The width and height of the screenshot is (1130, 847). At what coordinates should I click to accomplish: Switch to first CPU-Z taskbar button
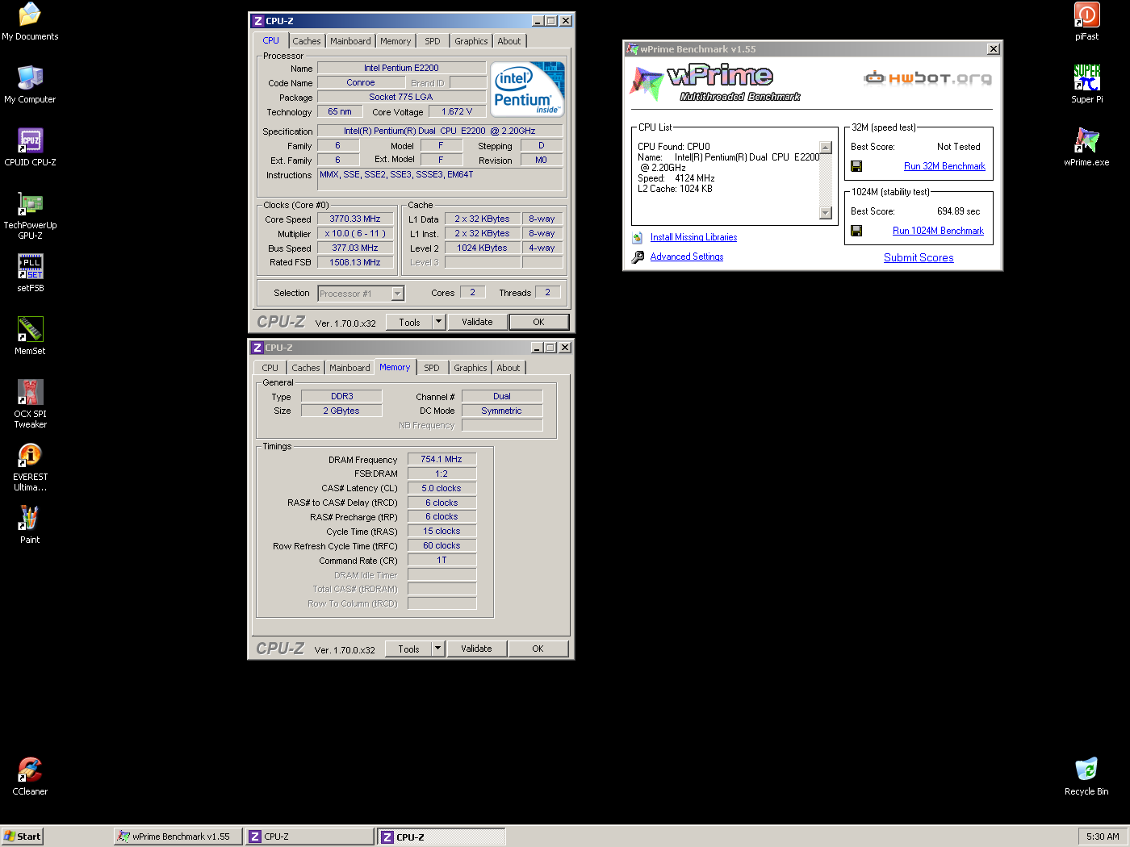coord(310,837)
